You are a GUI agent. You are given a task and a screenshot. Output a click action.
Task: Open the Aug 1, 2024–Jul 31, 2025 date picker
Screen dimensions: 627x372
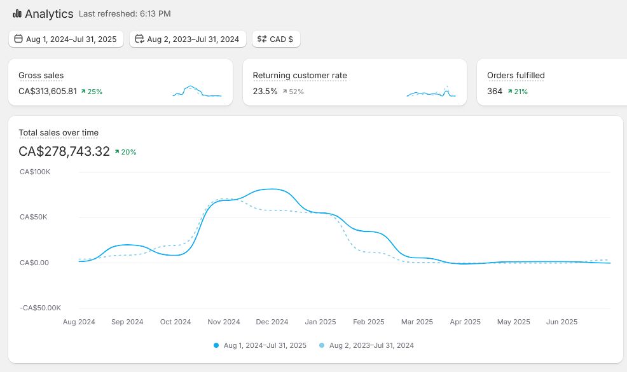pos(66,39)
